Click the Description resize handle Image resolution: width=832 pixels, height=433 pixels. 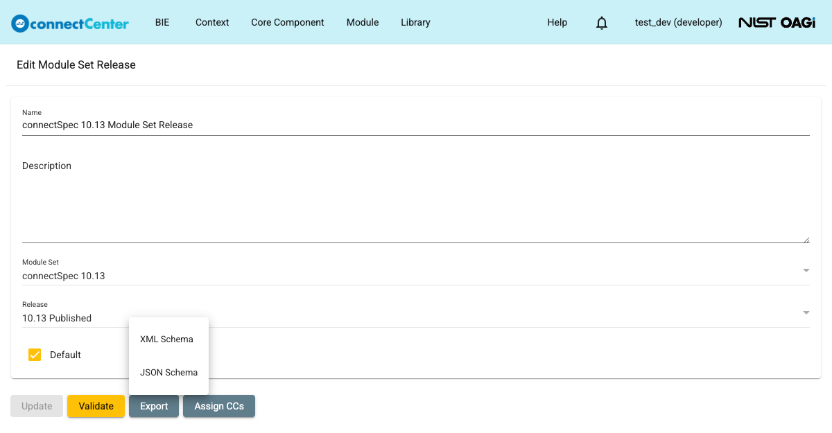point(806,239)
